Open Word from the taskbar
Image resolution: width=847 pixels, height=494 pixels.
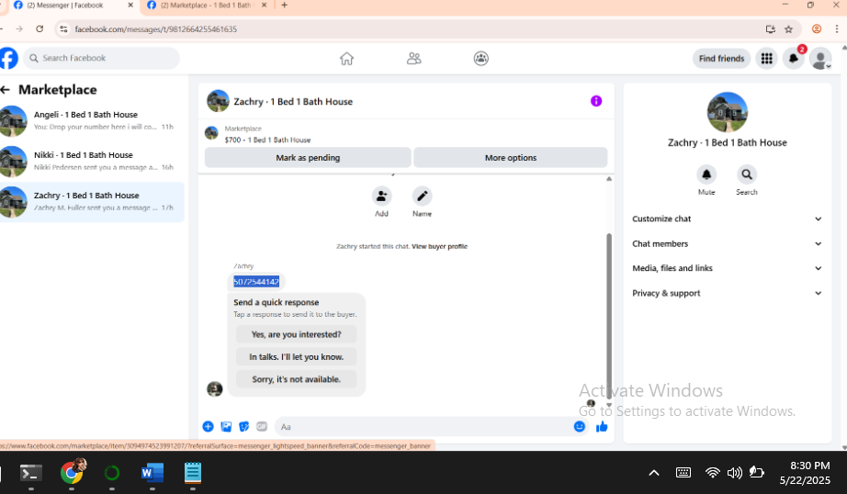click(x=152, y=473)
